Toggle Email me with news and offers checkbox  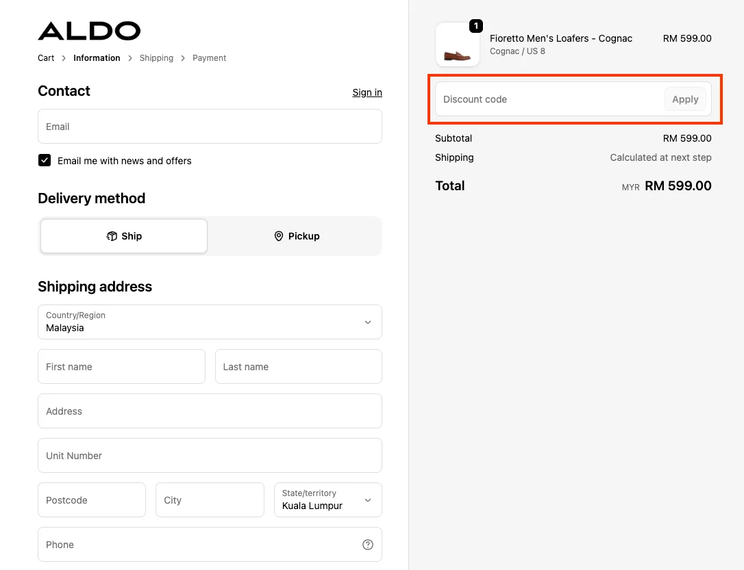(x=45, y=161)
